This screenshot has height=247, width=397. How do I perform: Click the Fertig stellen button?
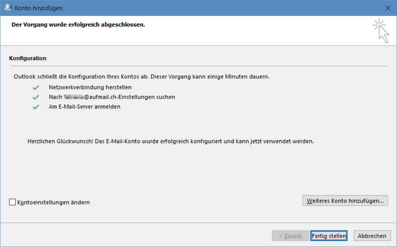329,236
